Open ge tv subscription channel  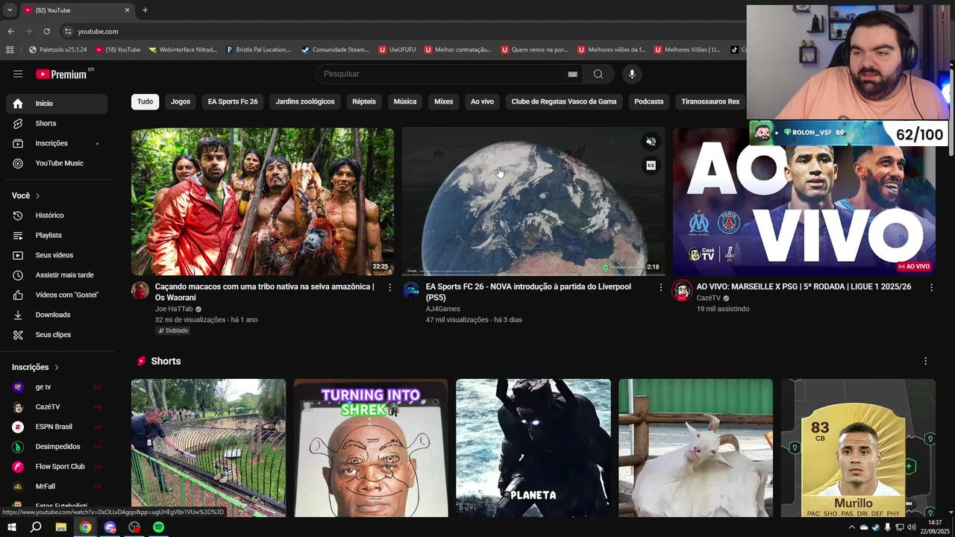tap(57, 387)
